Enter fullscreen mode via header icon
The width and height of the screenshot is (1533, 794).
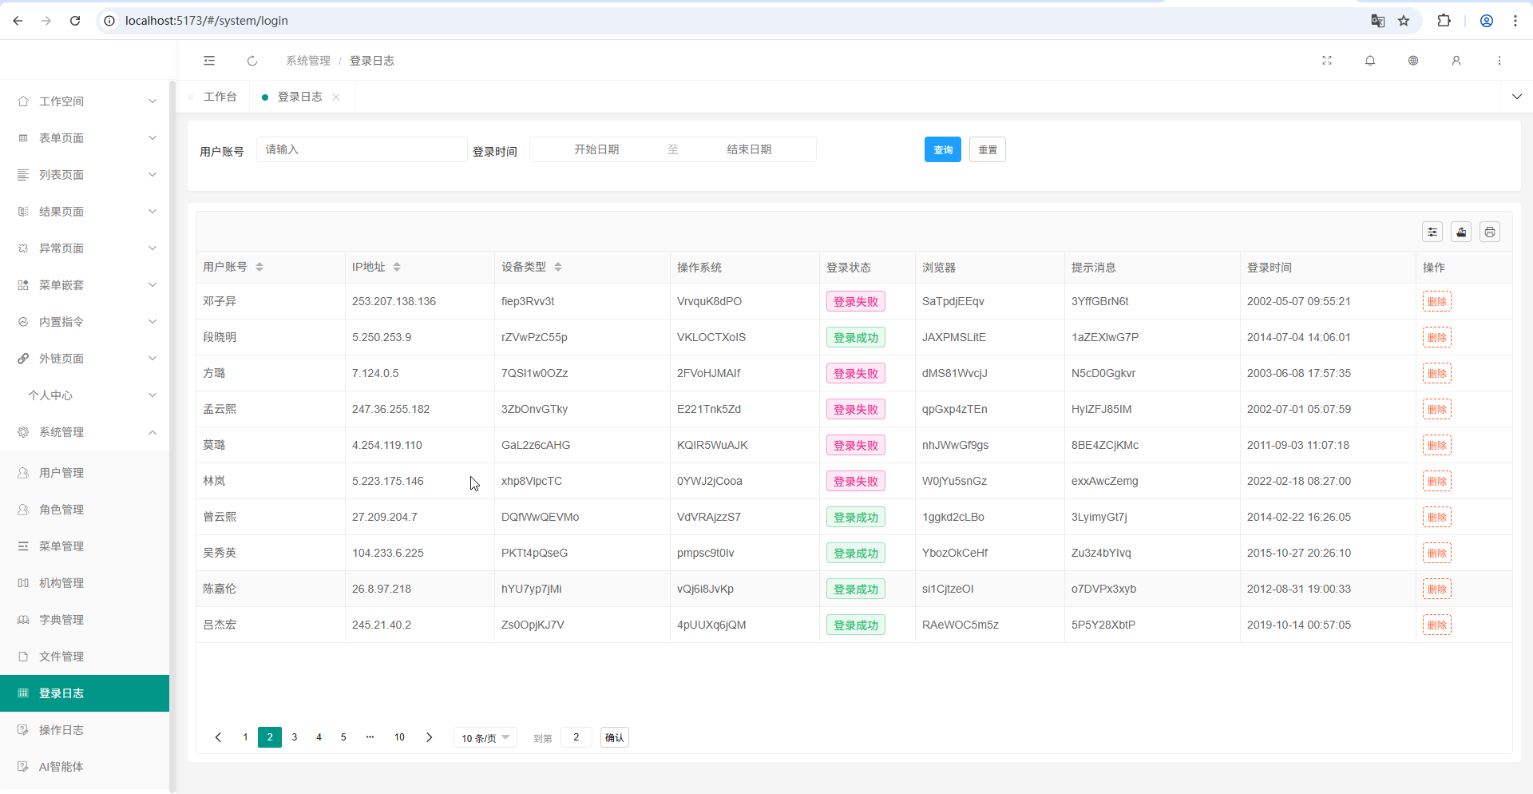1327,61
